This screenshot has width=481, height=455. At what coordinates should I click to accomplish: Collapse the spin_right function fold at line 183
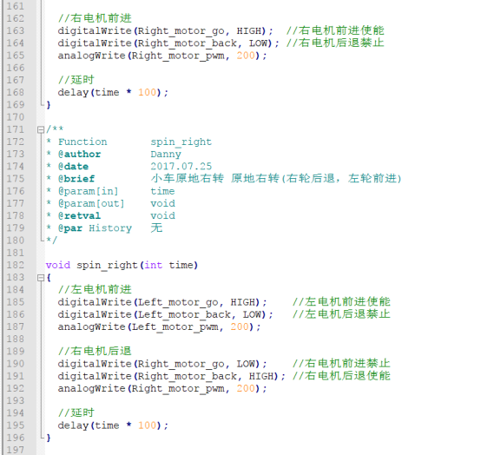point(41,278)
